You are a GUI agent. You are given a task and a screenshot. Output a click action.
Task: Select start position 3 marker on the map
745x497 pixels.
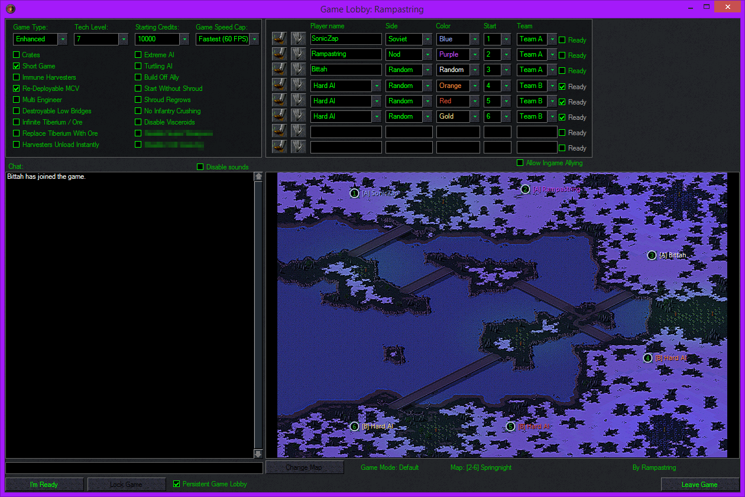pos(652,256)
